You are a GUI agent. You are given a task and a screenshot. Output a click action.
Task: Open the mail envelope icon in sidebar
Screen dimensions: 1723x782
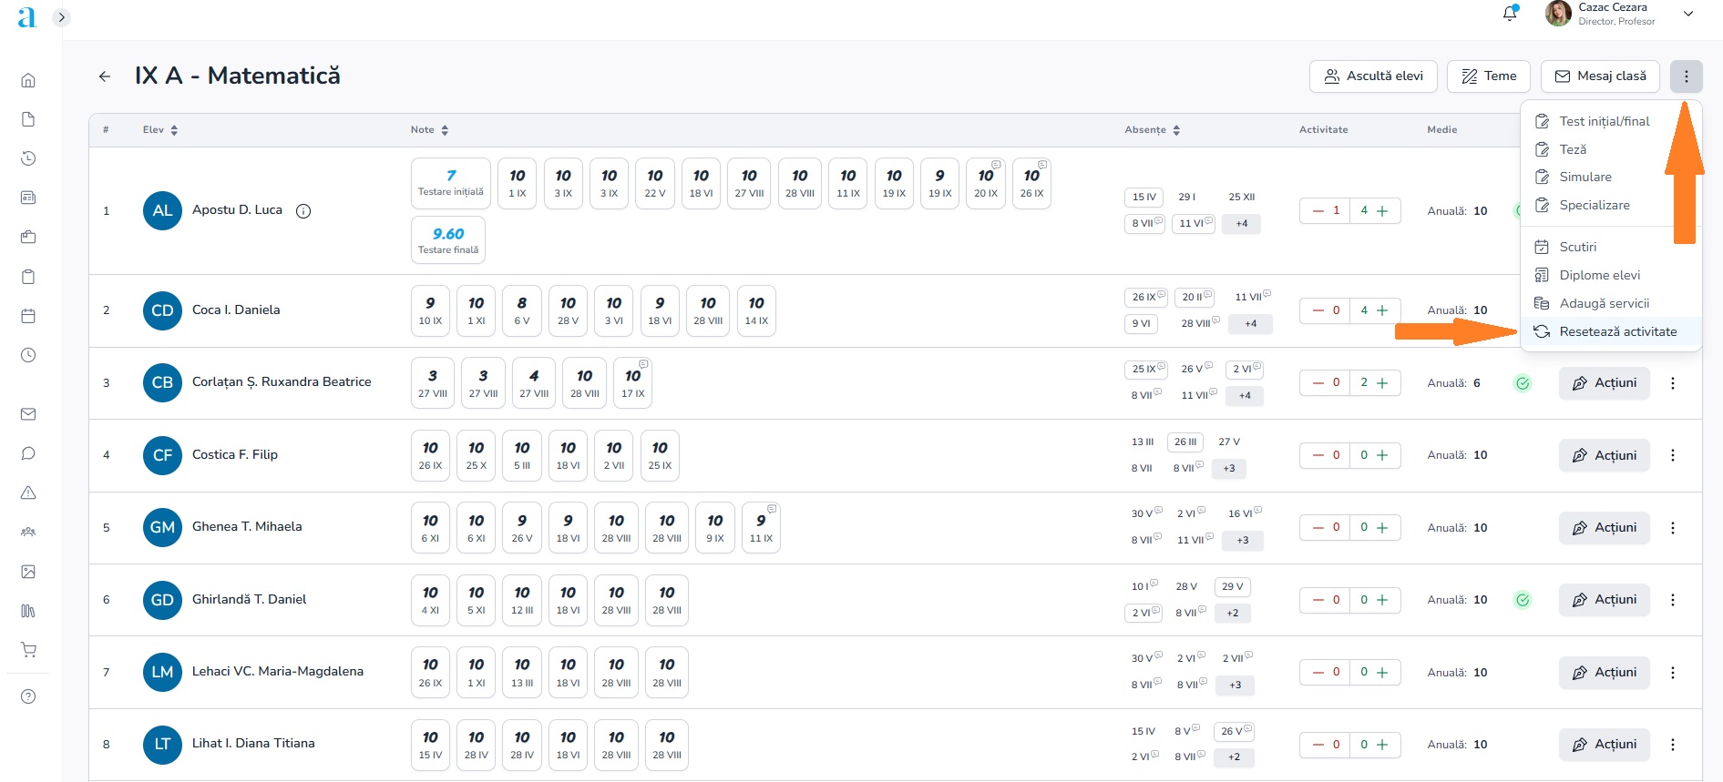click(x=28, y=414)
